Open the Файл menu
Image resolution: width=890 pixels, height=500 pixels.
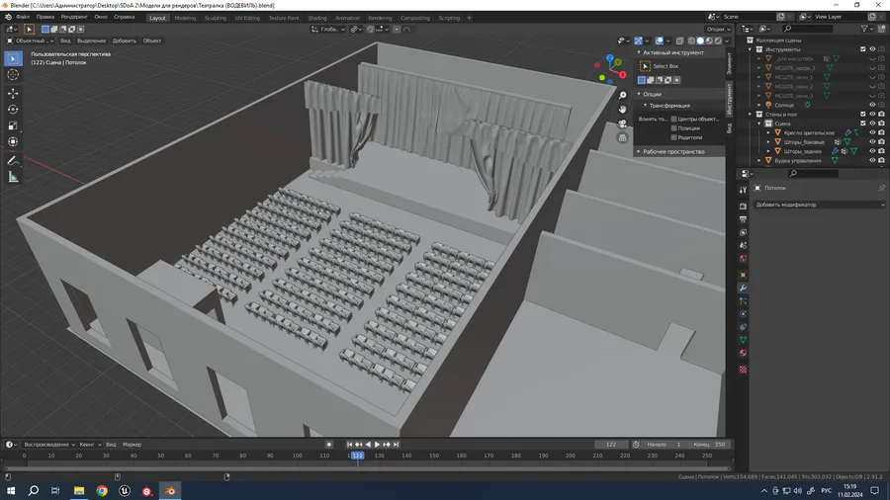pos(23,17)
